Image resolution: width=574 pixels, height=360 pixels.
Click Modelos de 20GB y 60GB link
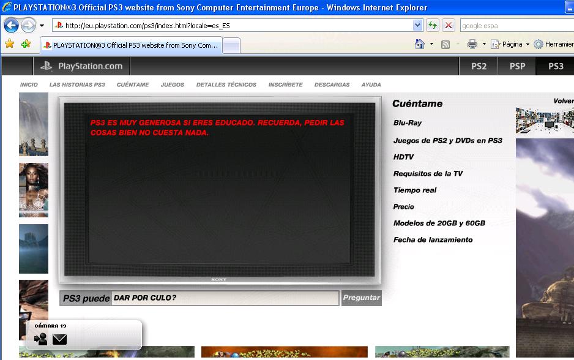tap(439, 223)
